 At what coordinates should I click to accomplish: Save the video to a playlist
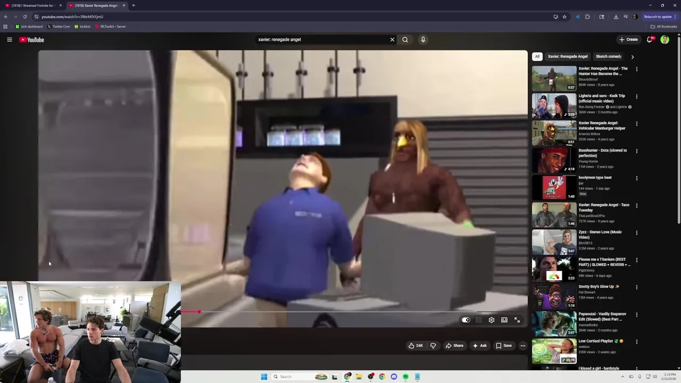(504, 346)
